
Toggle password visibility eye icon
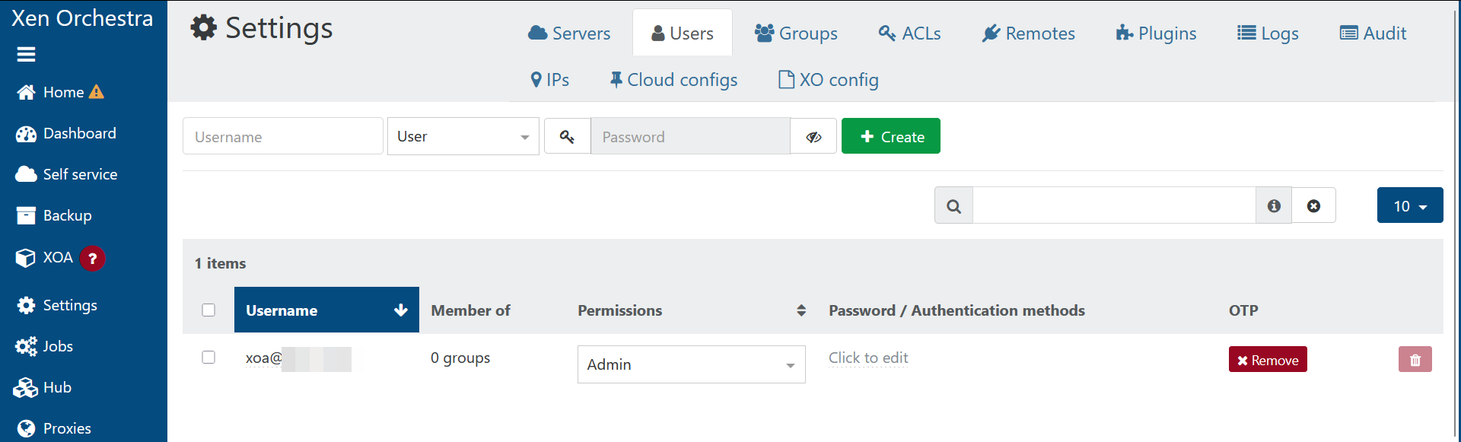tap(813, 136)
